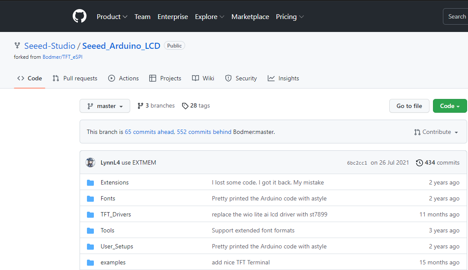The image size is (468, 270).
Task: Open User_Setups row 'Pretty printed' commit message
Action: tap(269, 247)
